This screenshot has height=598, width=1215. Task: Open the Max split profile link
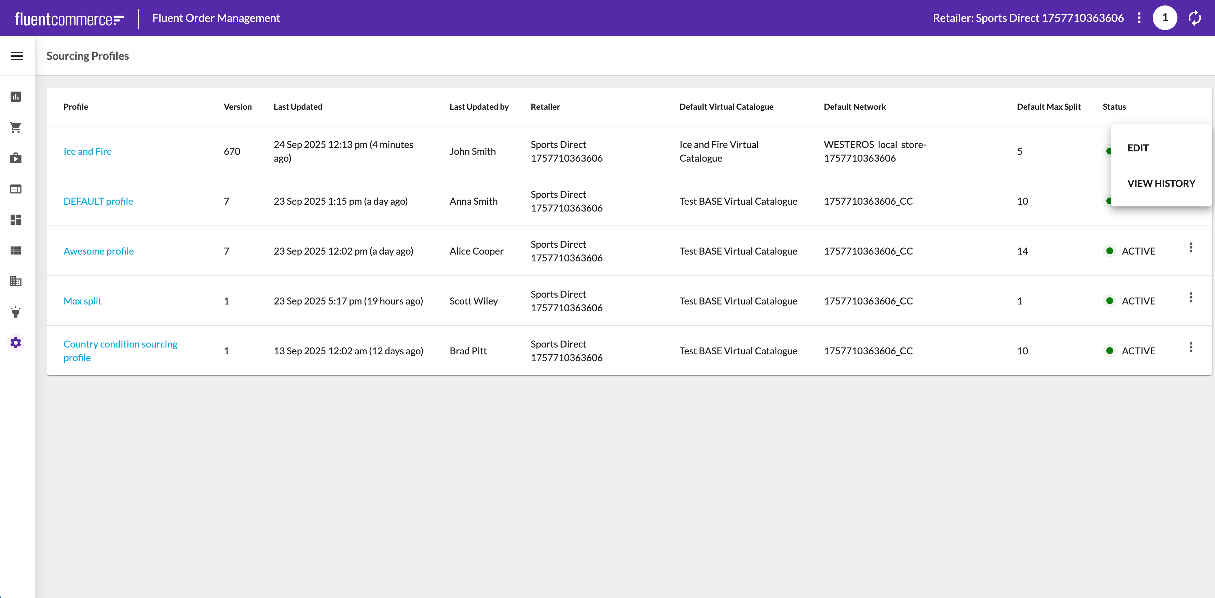83,301
